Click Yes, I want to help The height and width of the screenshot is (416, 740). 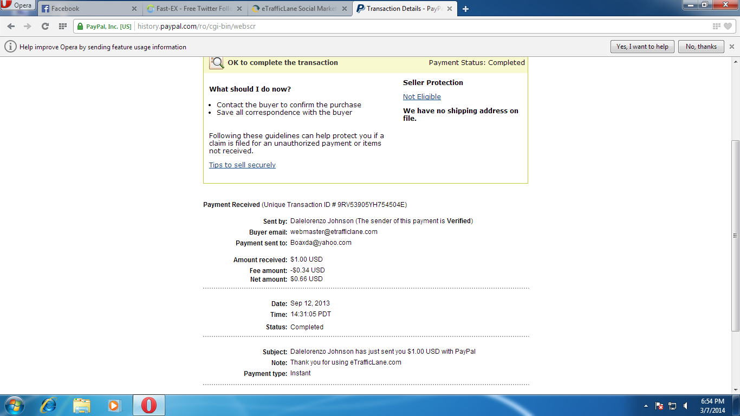coord(642,47)
